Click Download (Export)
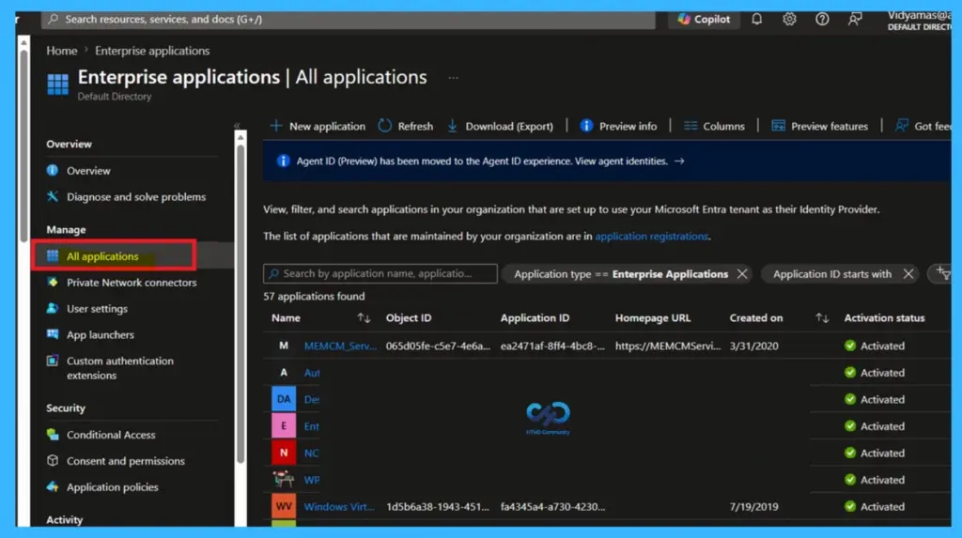Viewport: 962px width, 538px height. click(x=500, y=126)
